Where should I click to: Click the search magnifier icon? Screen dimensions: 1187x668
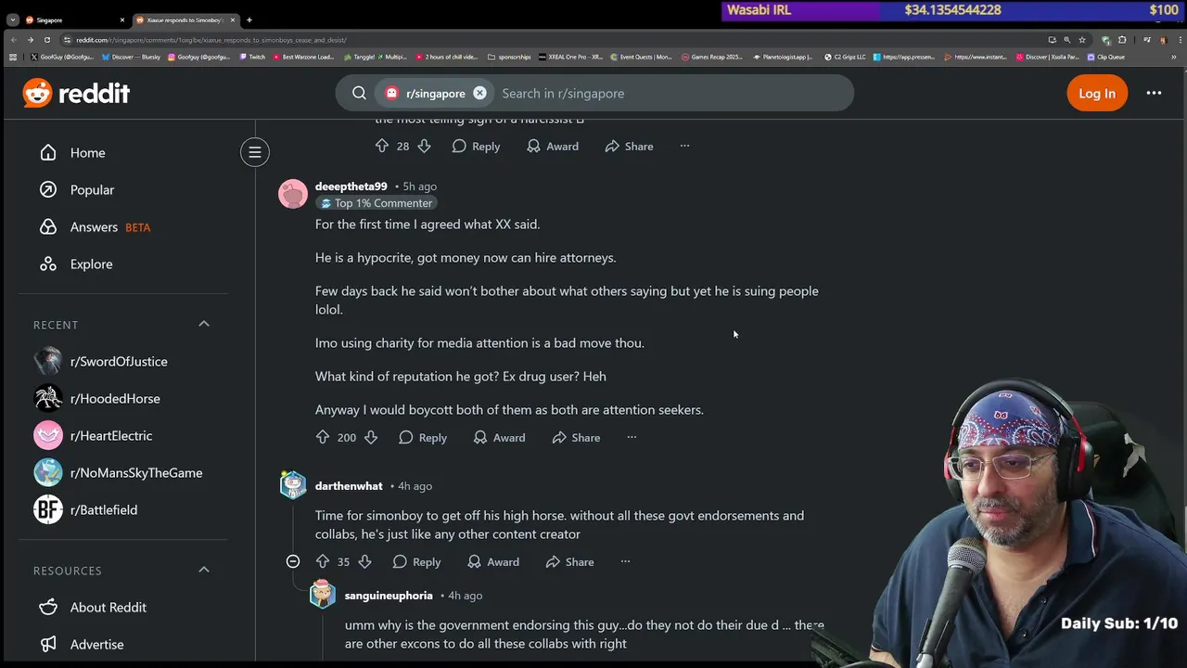tap(360, 93)
